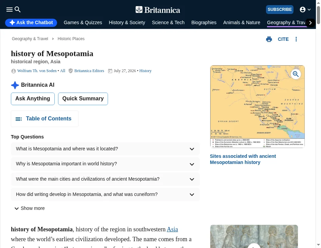
Task: Click Show more questions expander
Action: pyautogui.click(x=30, y=208)
